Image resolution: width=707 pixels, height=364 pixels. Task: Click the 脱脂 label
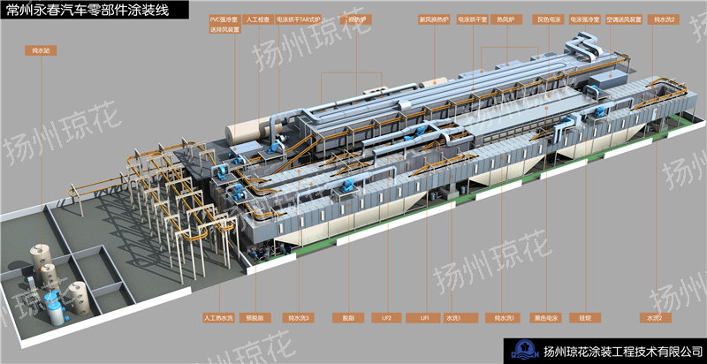point(348,318)
